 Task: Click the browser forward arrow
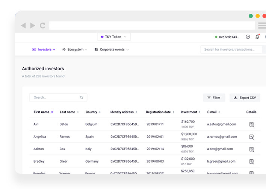coord(33,26)
